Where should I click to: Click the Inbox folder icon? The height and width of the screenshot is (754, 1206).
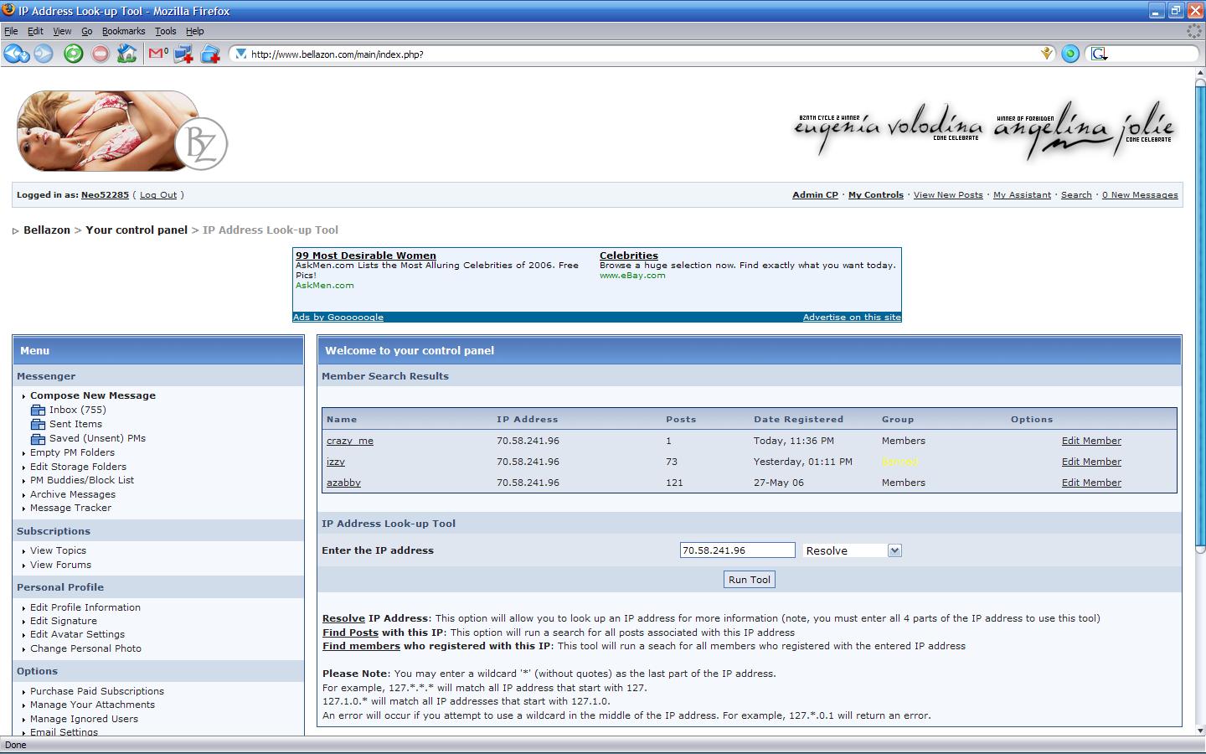(x=39, y=410)
